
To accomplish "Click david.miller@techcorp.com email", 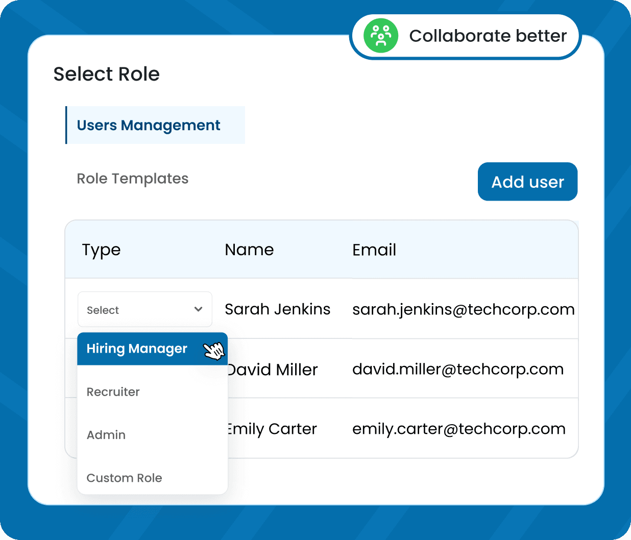I will (458, 369).
